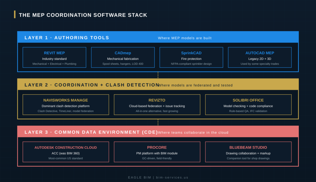Click 'GC-driven, field-friendly' text

157,158
